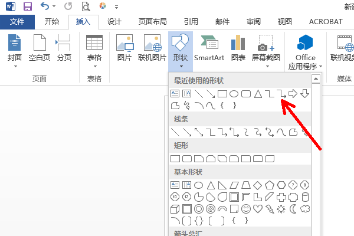The width and height of the screenshot is (354, 236).
Task: Click the 图片 (Pictures) button
Action: tap(124, 48)
